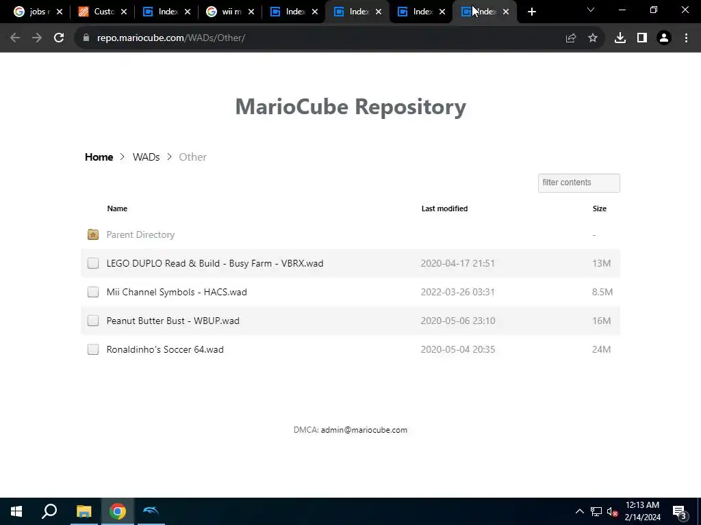Viewport: 701px width, 525px height.
Task: Click the Parent Directory folder icon
Action: click(93, 234)
